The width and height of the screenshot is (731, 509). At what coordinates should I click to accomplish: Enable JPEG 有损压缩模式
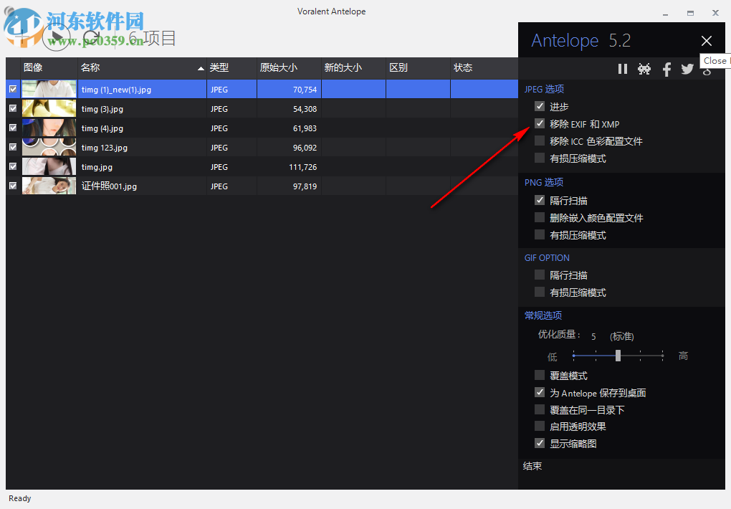540,158
